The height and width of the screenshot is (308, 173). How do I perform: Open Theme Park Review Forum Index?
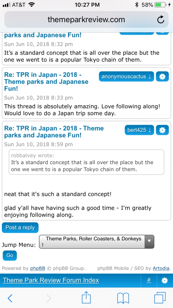[51, 280]
